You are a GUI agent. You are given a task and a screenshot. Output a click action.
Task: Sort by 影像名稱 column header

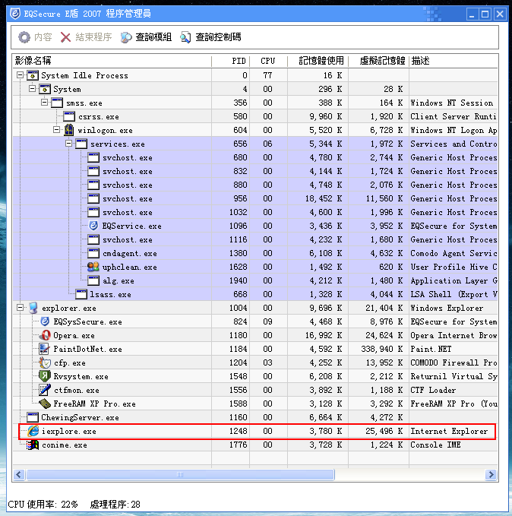pyautogui.click(x=112, y=61)
